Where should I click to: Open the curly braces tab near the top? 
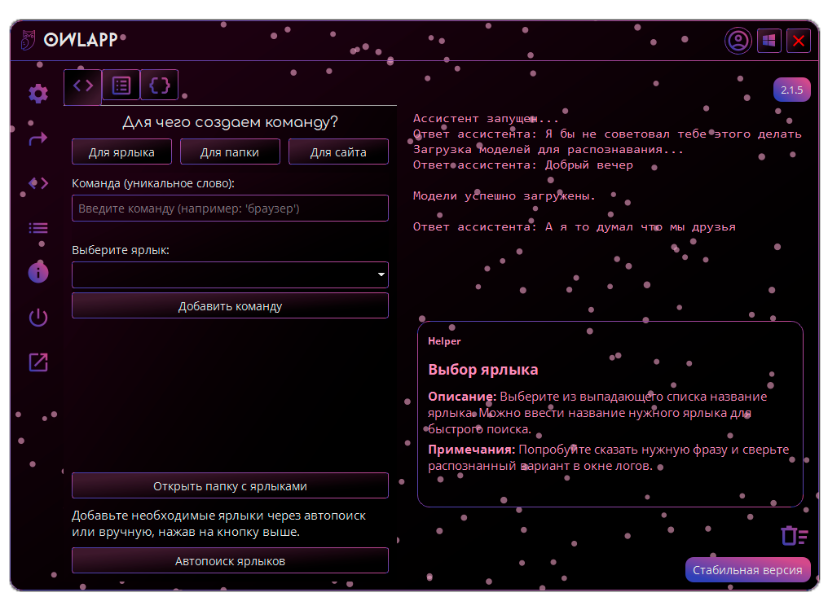click(x=160, y=85)
